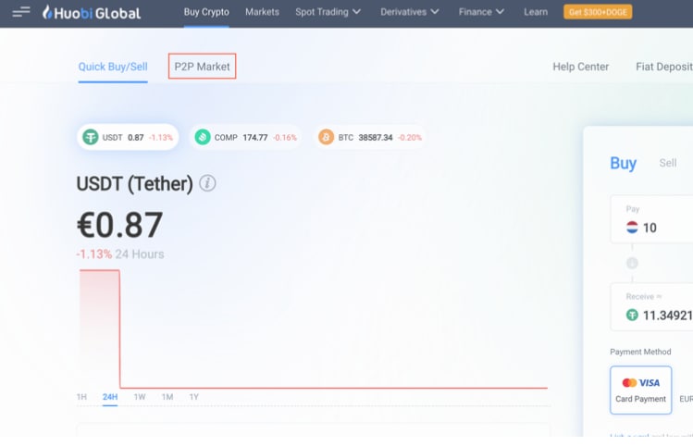Click the Pay amount field showing 10
Viewport: 693px width, 446px height.
(x=652, y=219)
